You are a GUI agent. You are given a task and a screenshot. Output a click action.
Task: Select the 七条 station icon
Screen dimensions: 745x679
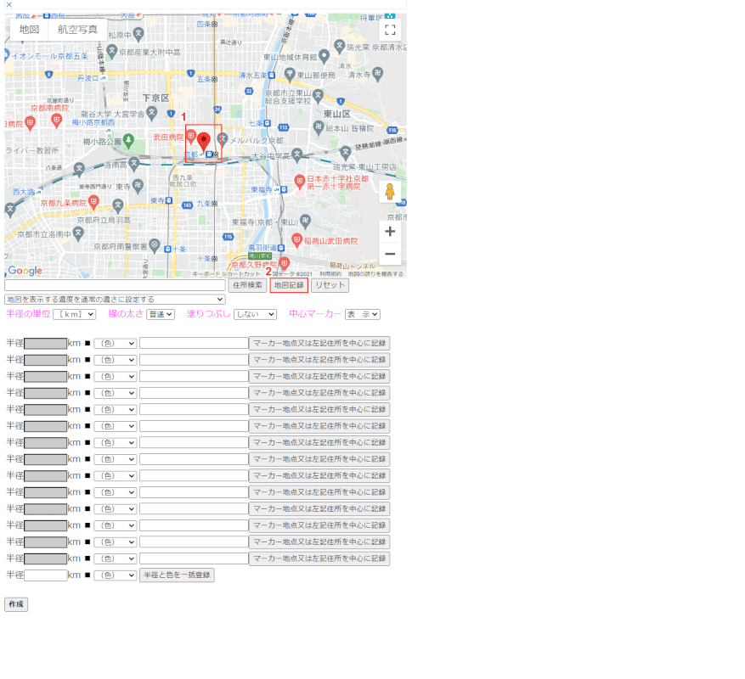coord(267,123)
